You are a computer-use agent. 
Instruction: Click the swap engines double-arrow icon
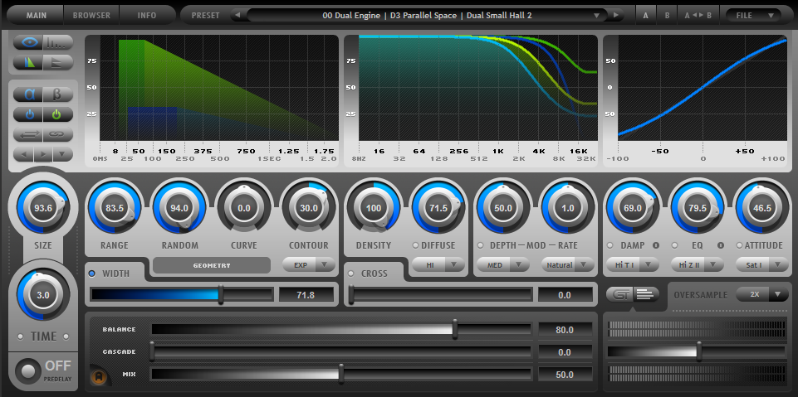point(28,134)
